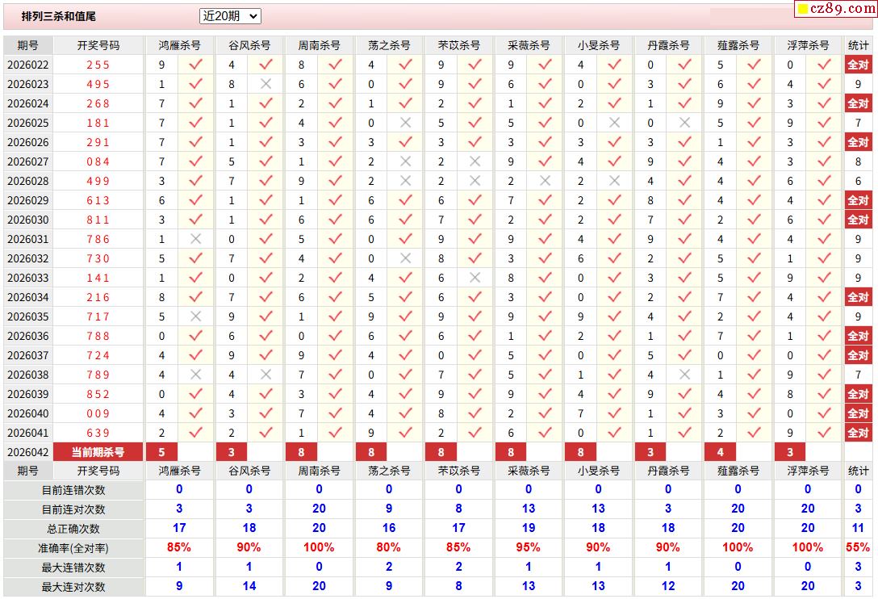Click the X mark for 小旻杀号 in period 2026025
This screenshot has height=599, width=878.
tap(615, 123)
